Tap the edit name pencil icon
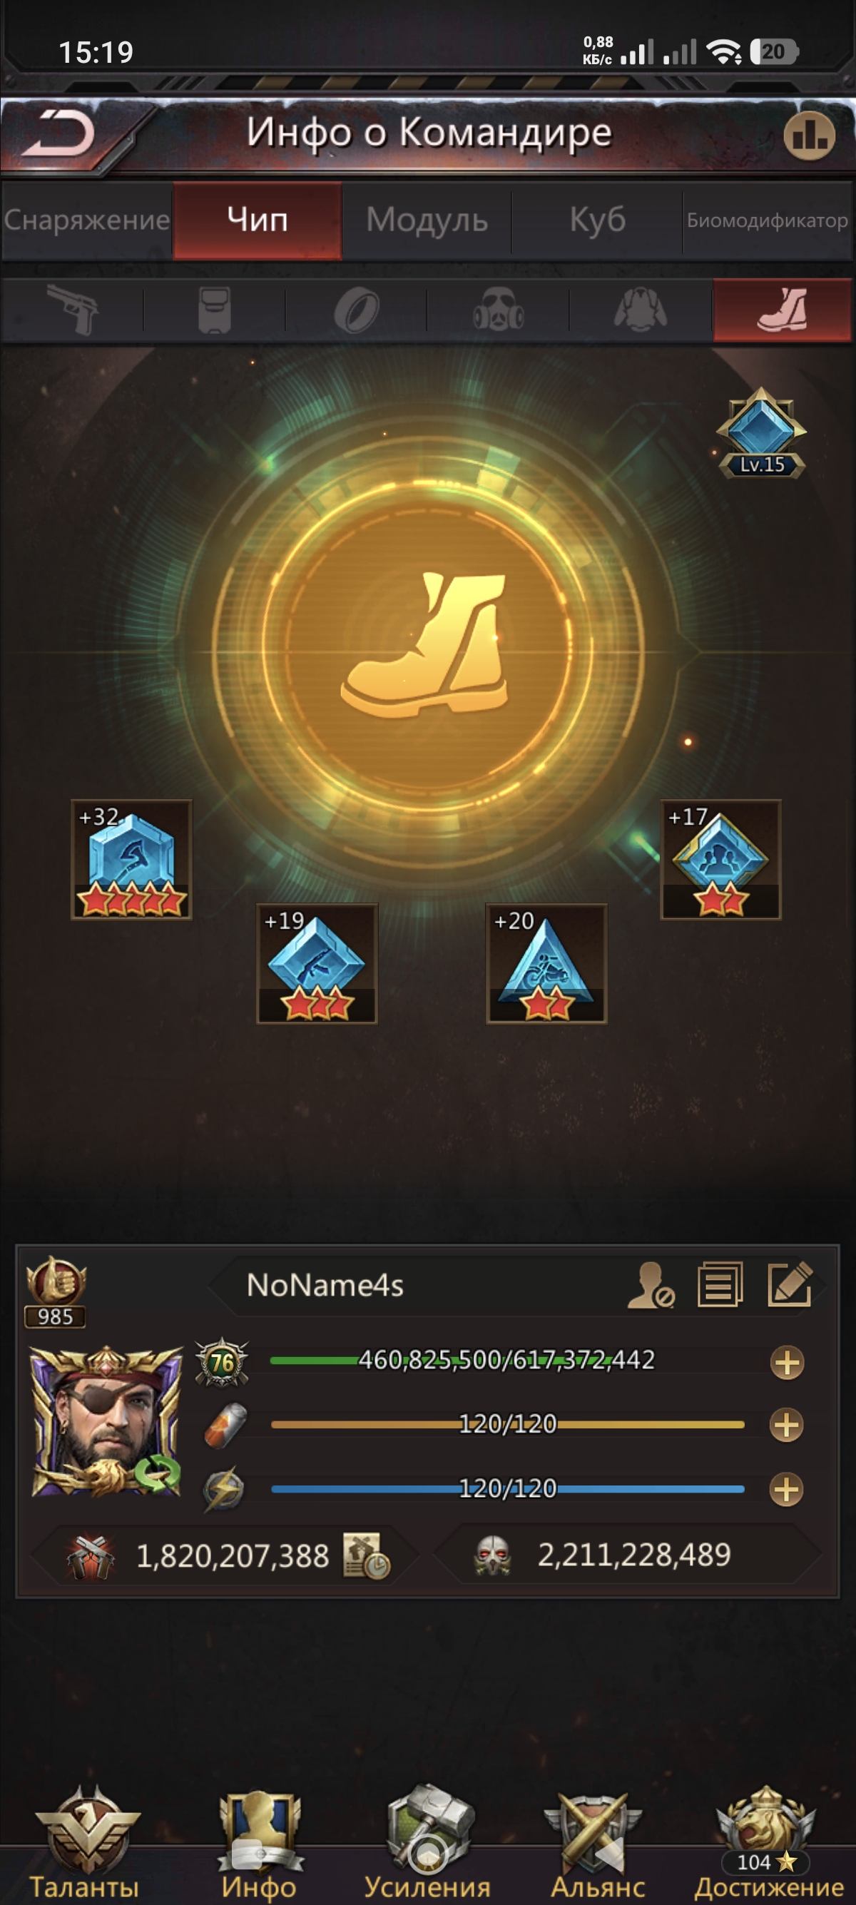Screen dimensions: 856x1905 pos(790,1284)
